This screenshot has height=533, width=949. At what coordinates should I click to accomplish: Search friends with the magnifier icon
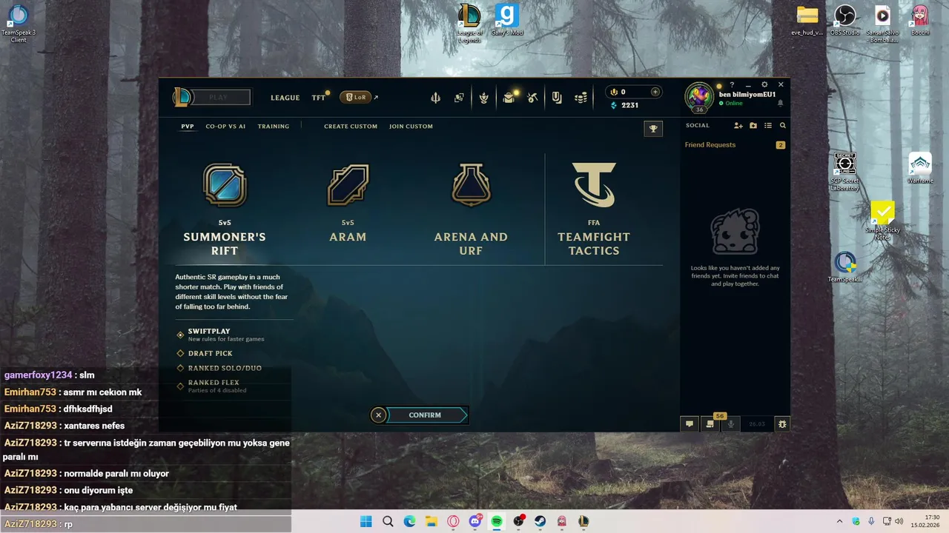click(782, 126)
